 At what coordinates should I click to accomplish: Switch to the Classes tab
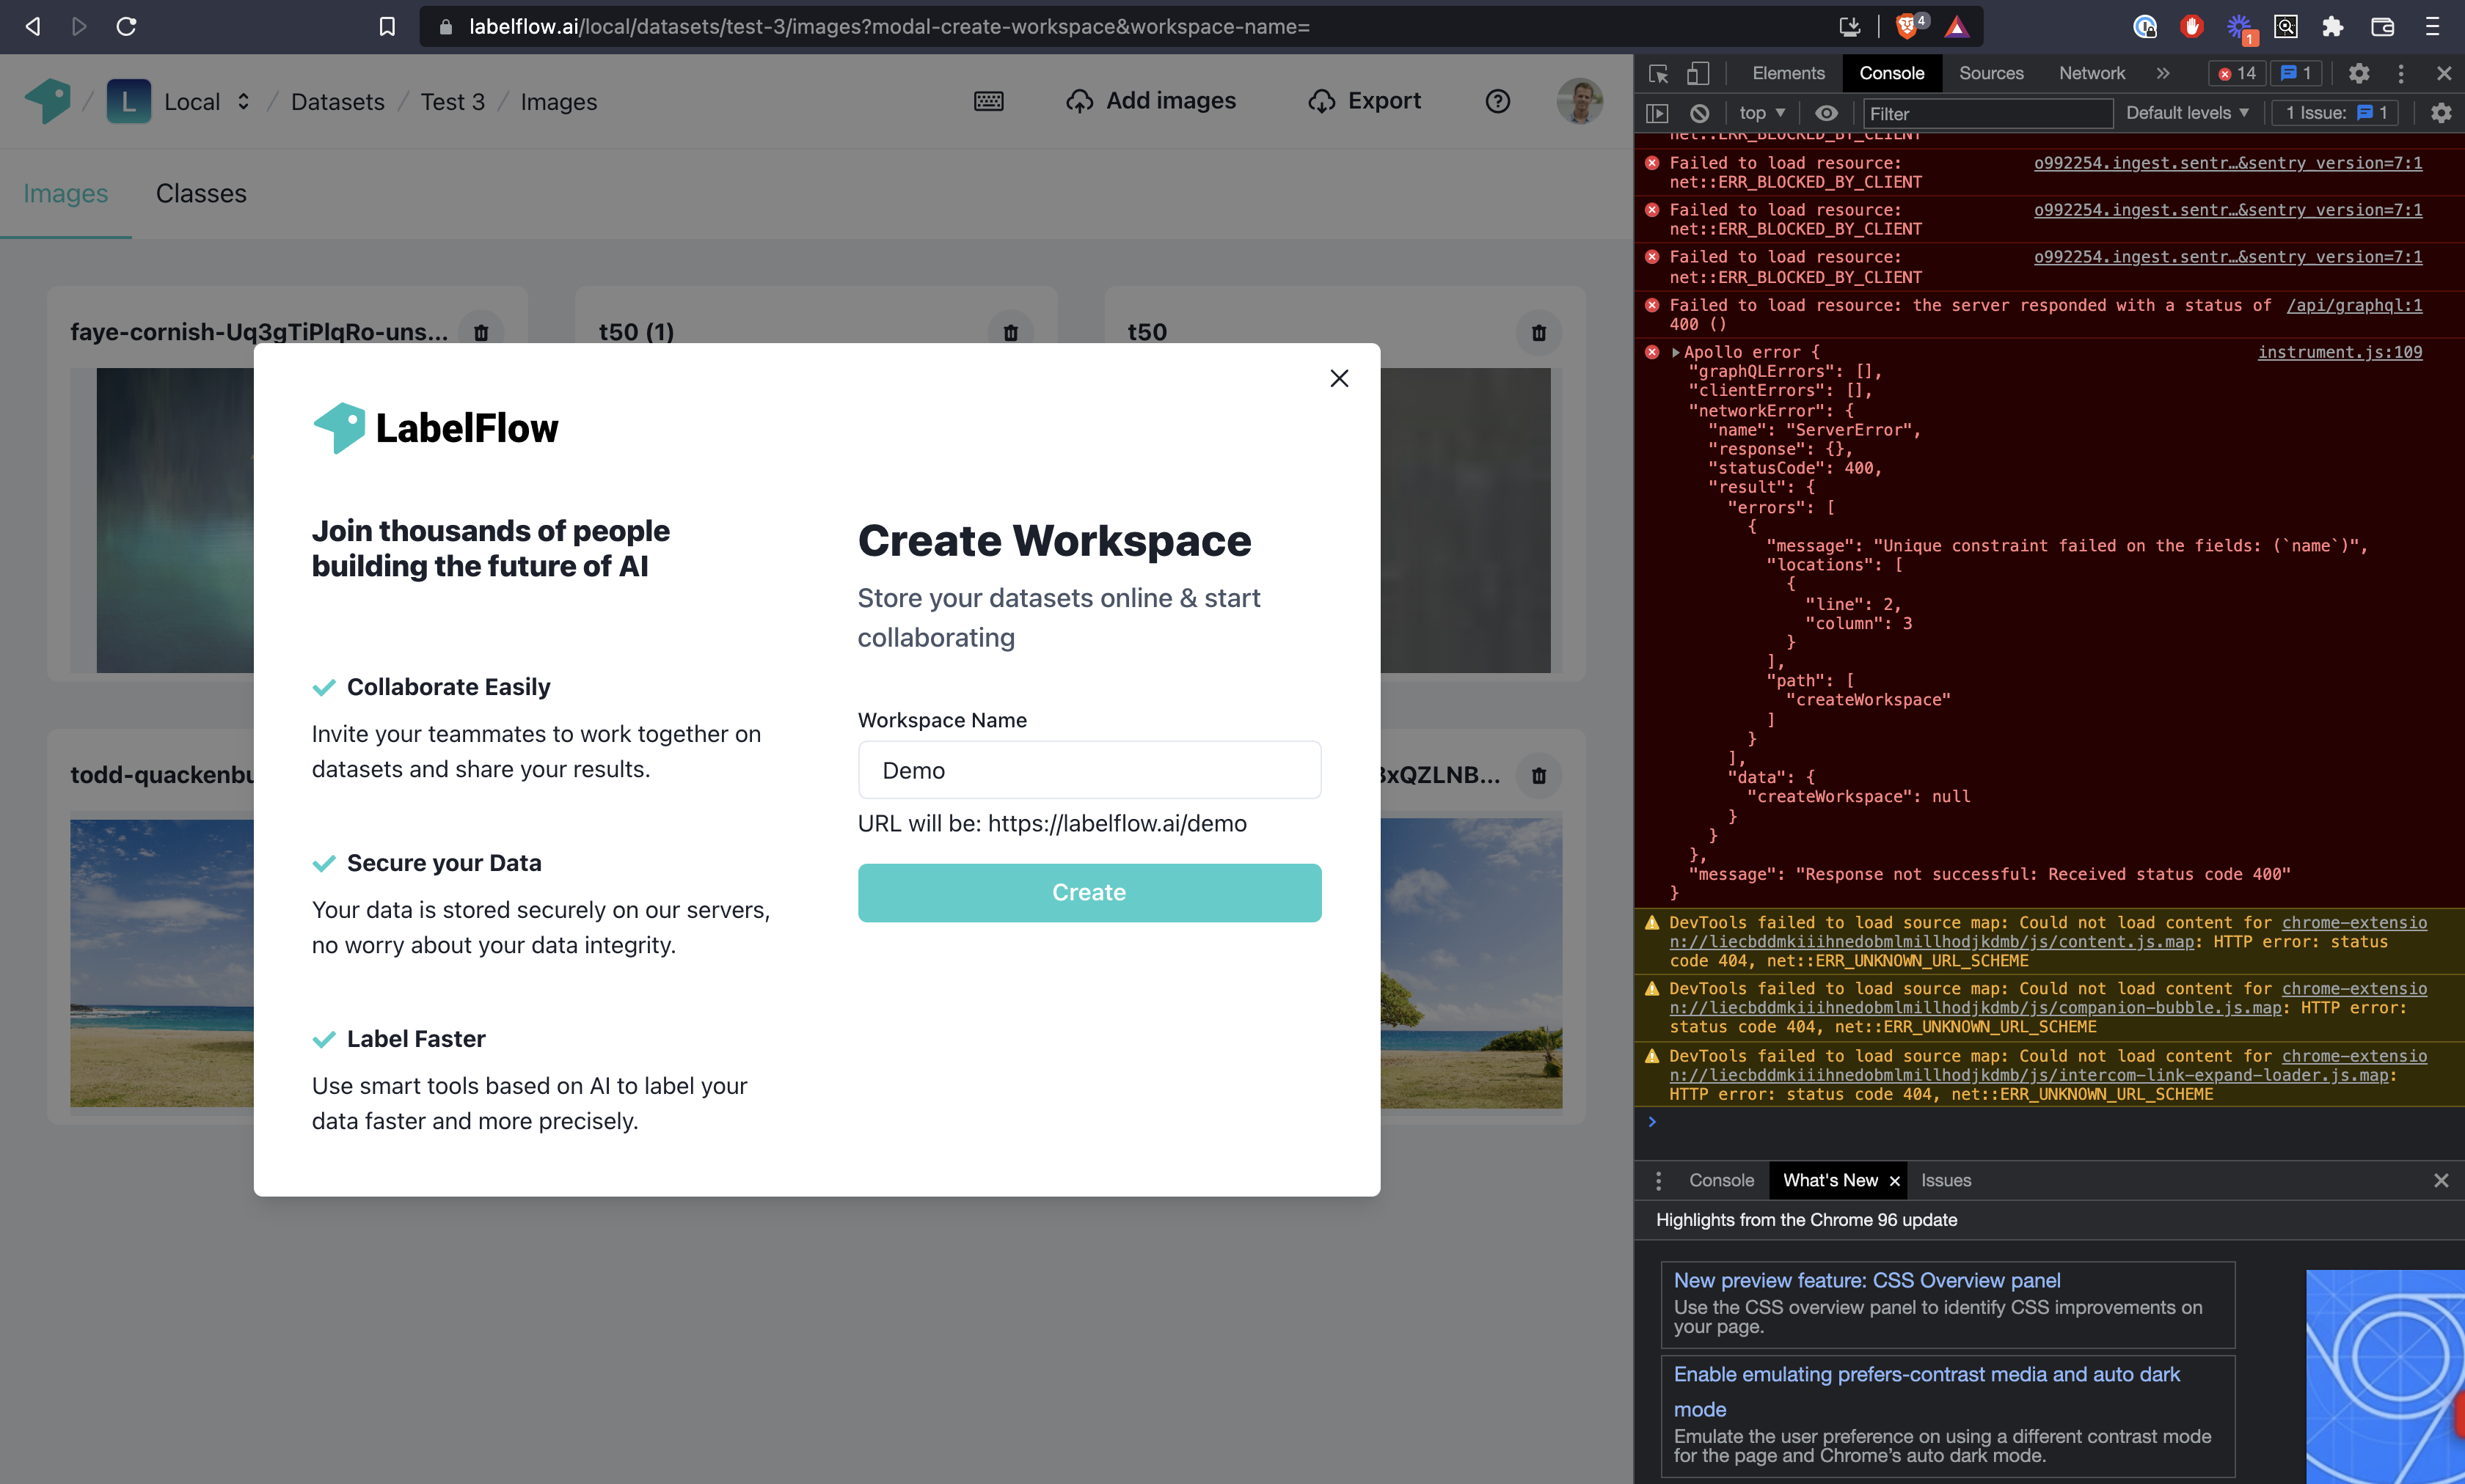click(201, 193)
